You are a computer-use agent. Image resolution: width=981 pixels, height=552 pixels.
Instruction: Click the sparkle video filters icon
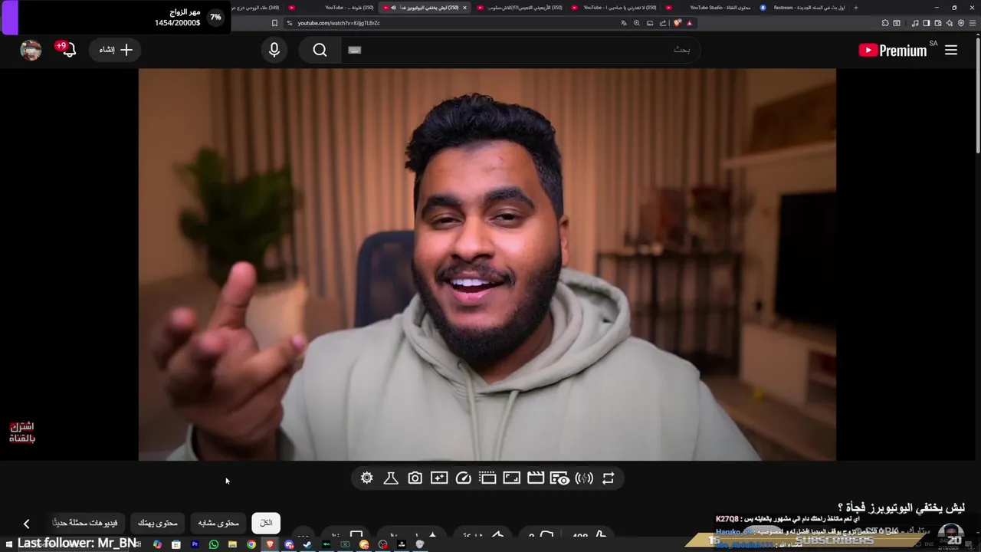point(439,478)
